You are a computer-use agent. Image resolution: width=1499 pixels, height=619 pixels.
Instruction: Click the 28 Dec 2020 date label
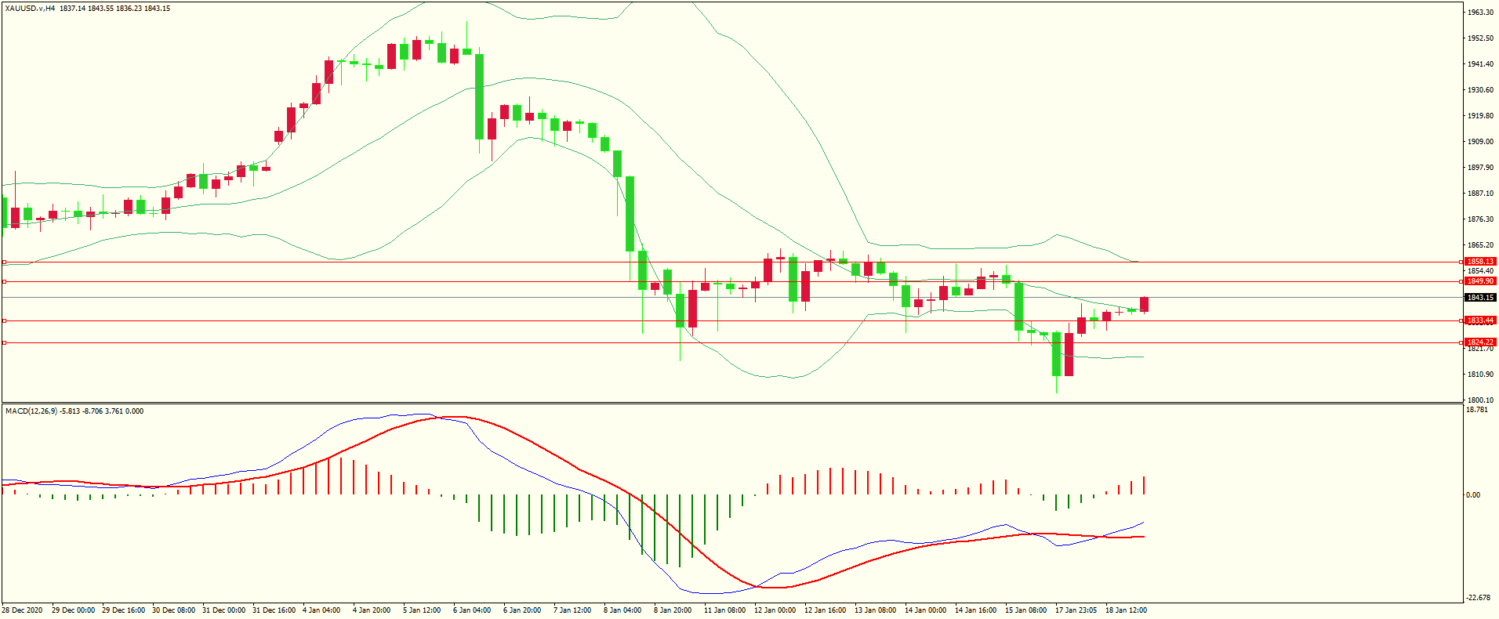coord(22,610)
